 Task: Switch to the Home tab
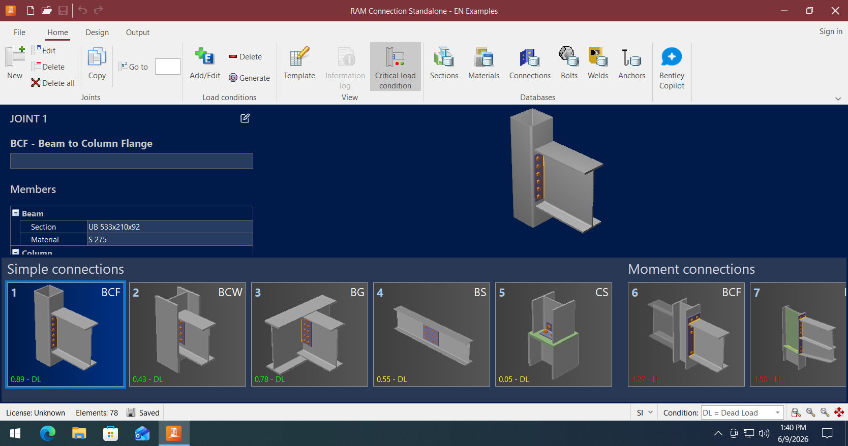click(x=57, y=32)
